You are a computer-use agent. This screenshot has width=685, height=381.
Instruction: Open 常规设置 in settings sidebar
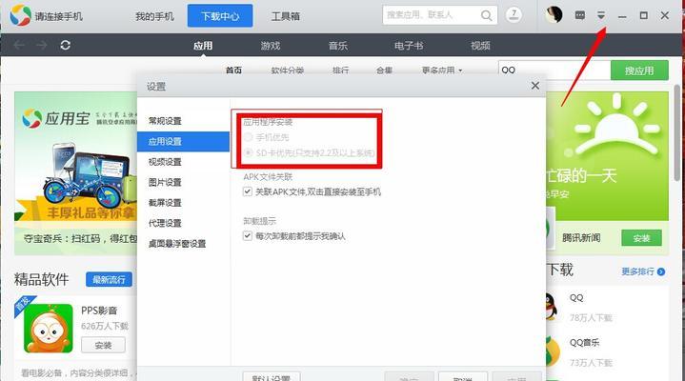(x=183, y=121)
